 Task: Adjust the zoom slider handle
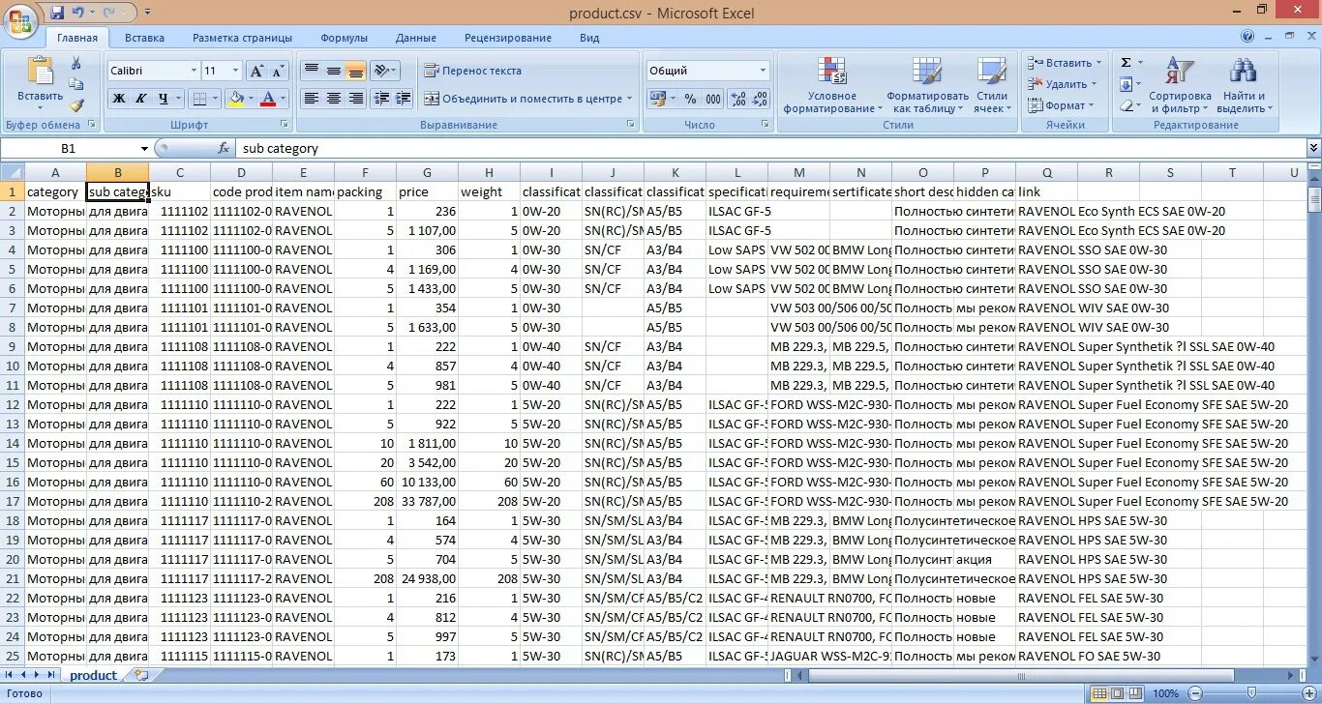pos(1250,693)
